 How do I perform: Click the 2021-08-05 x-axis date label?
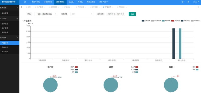point(112,60)
